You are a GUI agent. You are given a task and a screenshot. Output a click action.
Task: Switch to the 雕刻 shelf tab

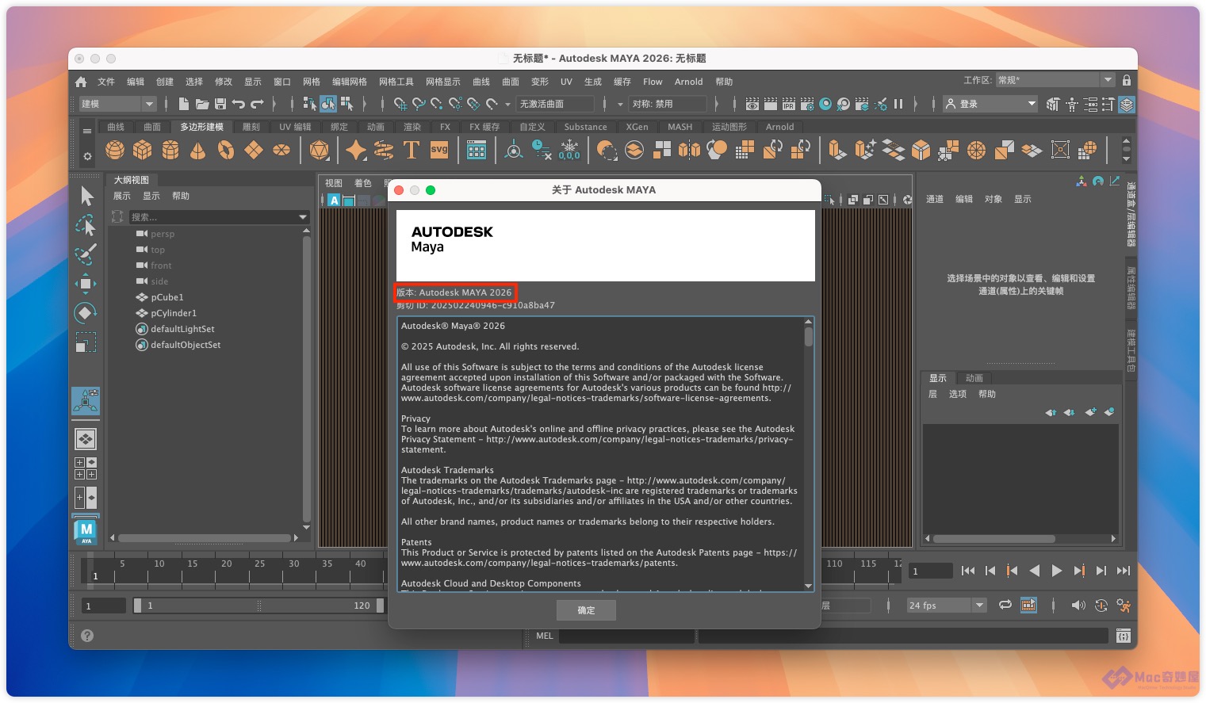click(x=251, y=127)
